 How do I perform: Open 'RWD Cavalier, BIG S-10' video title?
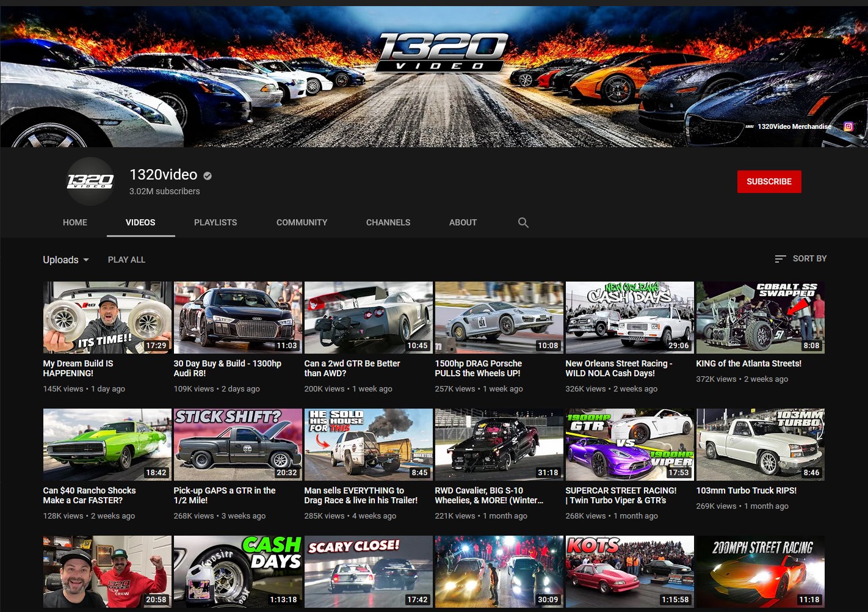pos(489,495)
